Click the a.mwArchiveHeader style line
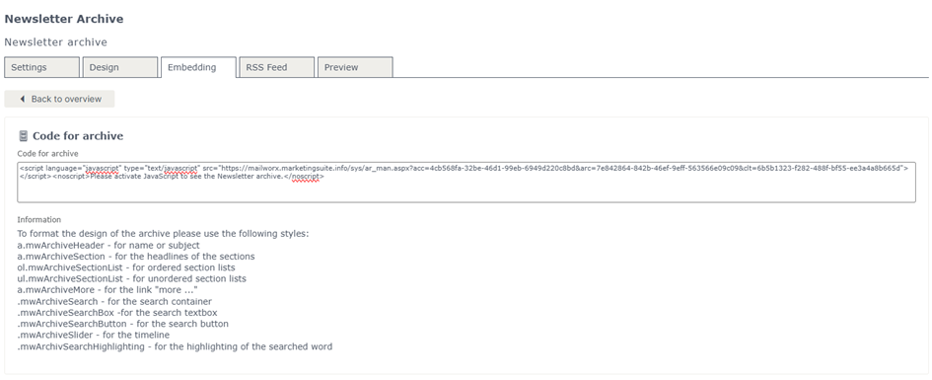932x380 pixels. click(108, 245)
